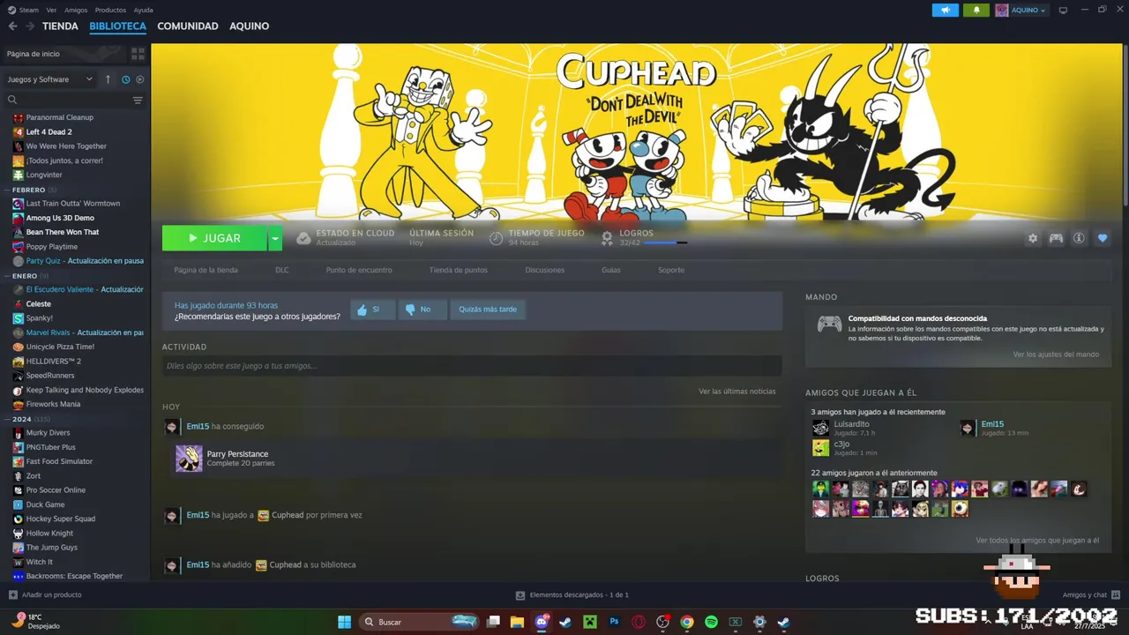
Task: Open Amigos y chat panel
Action: pyautogui.click(x=1091, y=595)
